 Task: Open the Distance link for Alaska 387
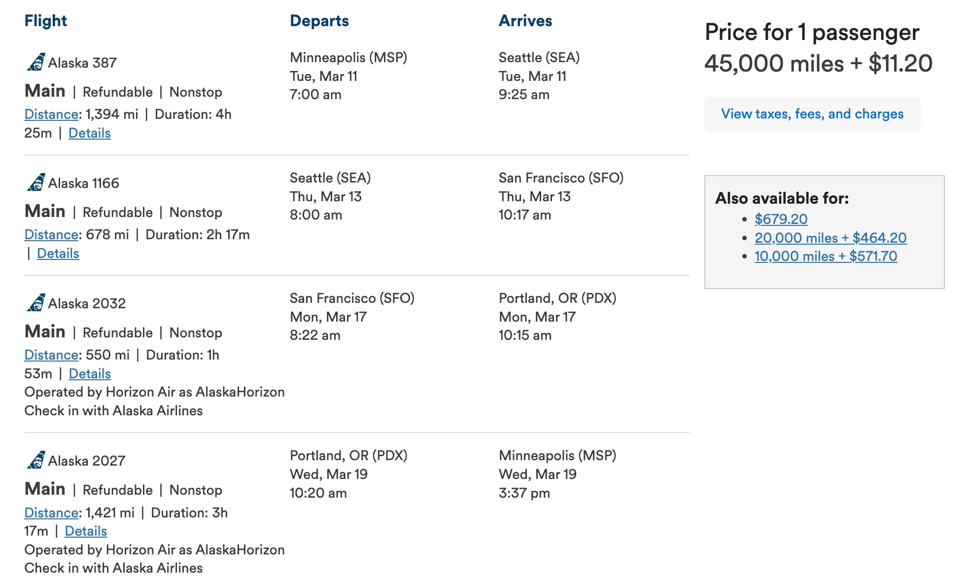[51, 114]
